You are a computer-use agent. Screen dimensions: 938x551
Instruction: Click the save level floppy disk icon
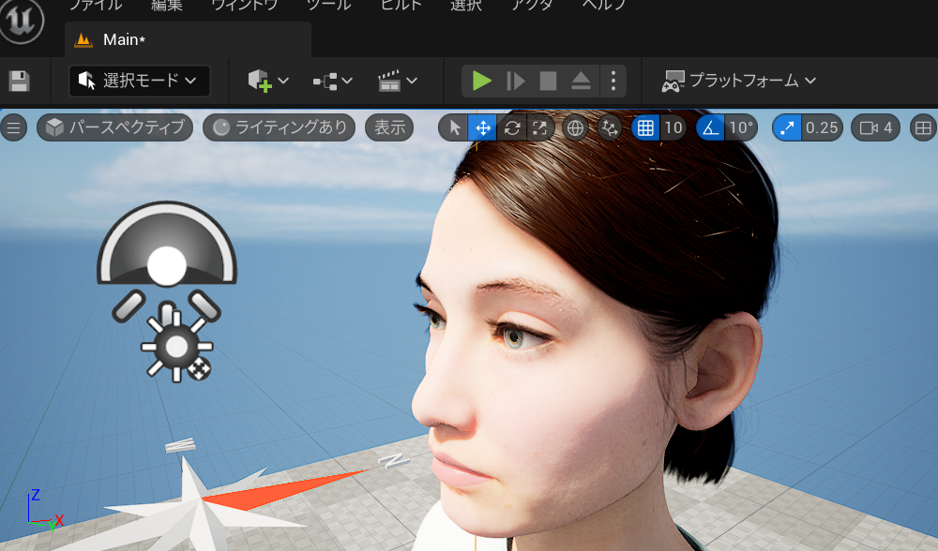click(19, 81)
